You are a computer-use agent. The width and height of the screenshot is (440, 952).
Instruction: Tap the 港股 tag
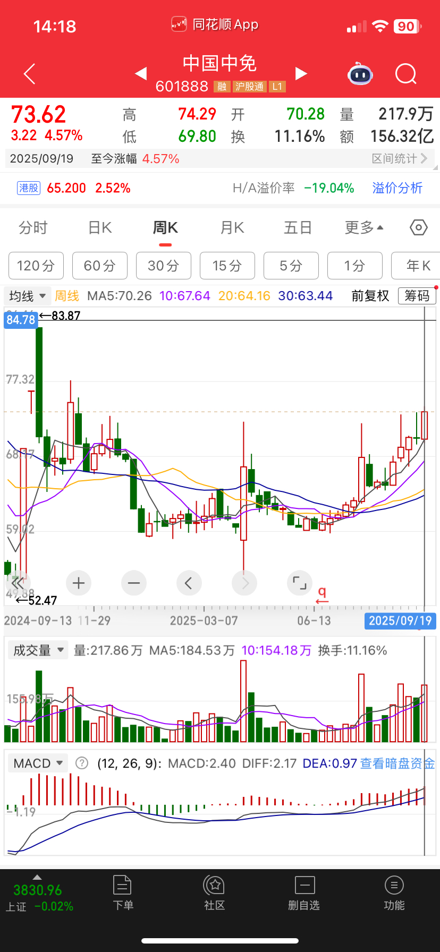point(29,188)
